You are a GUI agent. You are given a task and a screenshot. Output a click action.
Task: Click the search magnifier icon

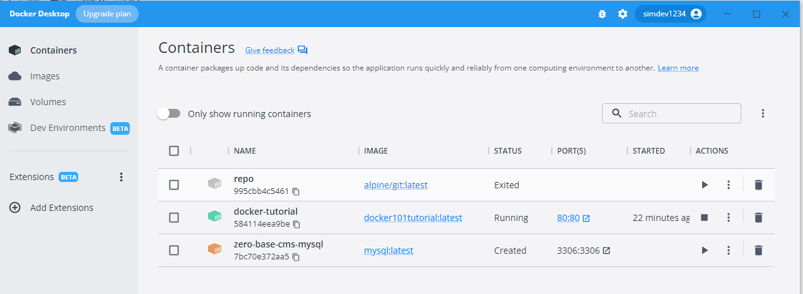[x=616, y=114]
